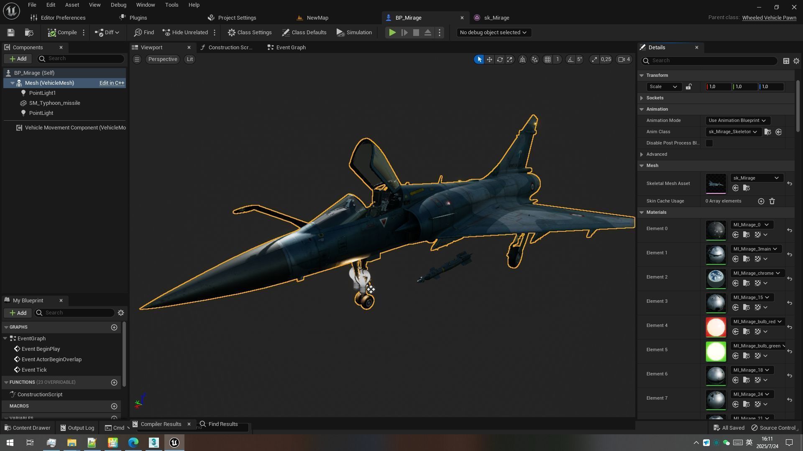Activate the Scale gizmo tool
The image size is (803, 451).
pyautogui.click(x=510, y=59)
